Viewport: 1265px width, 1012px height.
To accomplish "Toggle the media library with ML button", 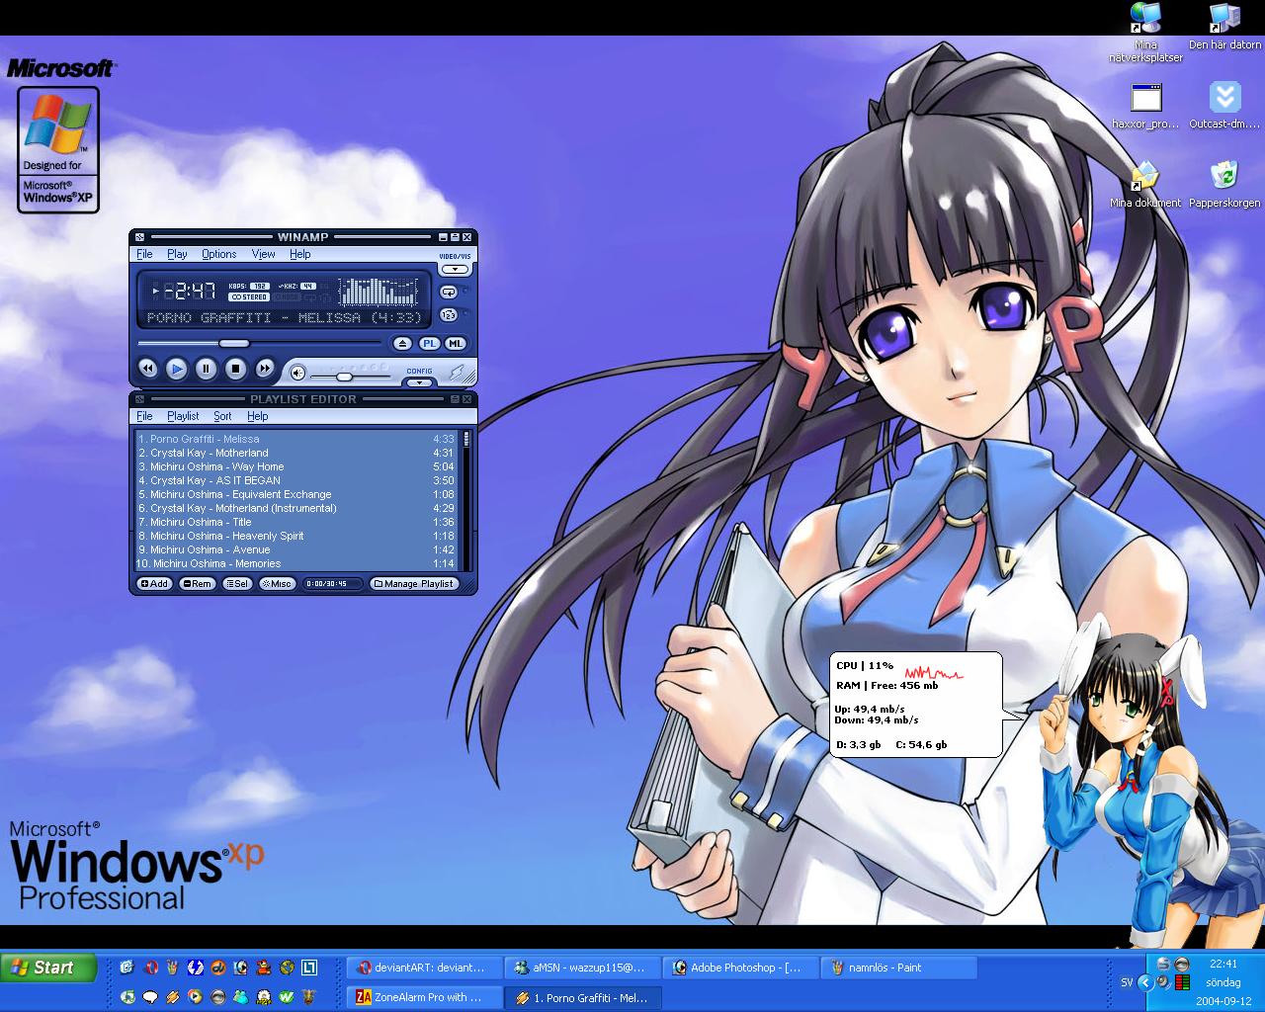I will click(x=455, y=344).
